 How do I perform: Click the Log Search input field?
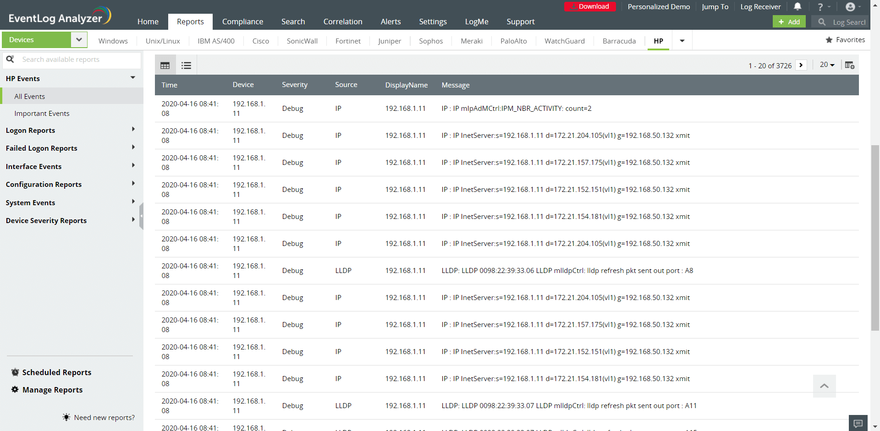tap(849, 22)
